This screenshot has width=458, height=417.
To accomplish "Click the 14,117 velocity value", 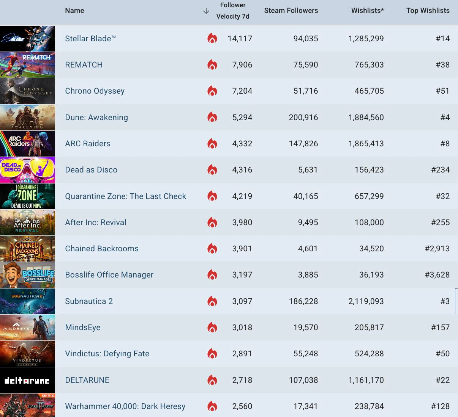I will [240, 39].
